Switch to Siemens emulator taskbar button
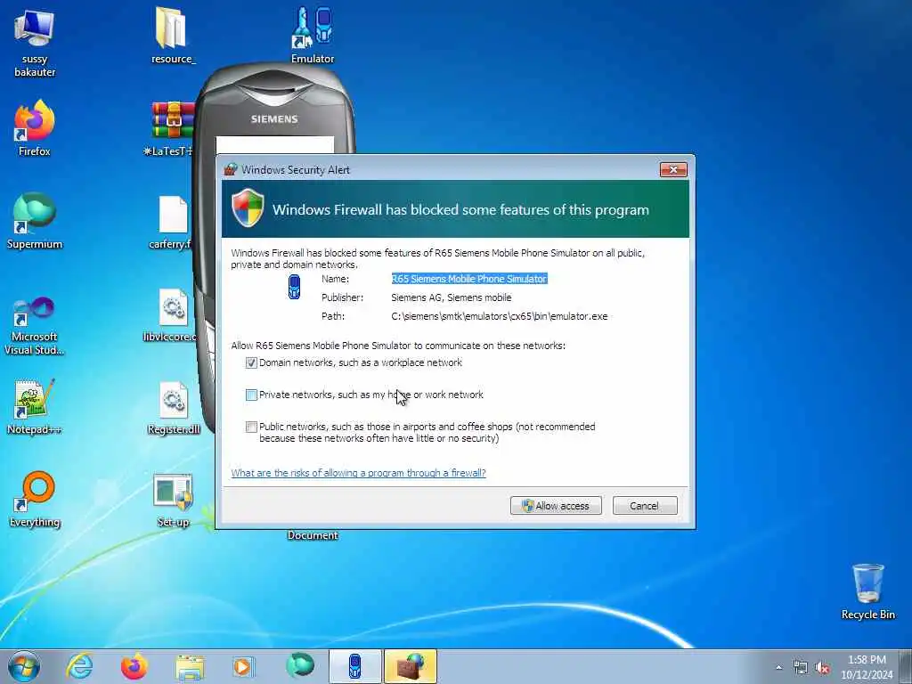912x684 pixels. (354, 666)
